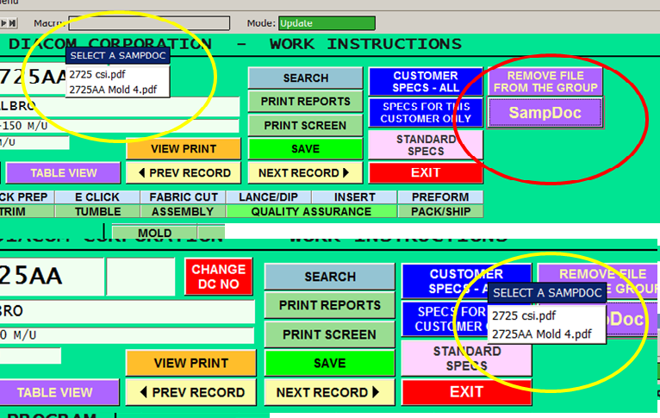Go to NEXT RECORD in the lower form
The image size is (660, 418).
coord(330,392)
